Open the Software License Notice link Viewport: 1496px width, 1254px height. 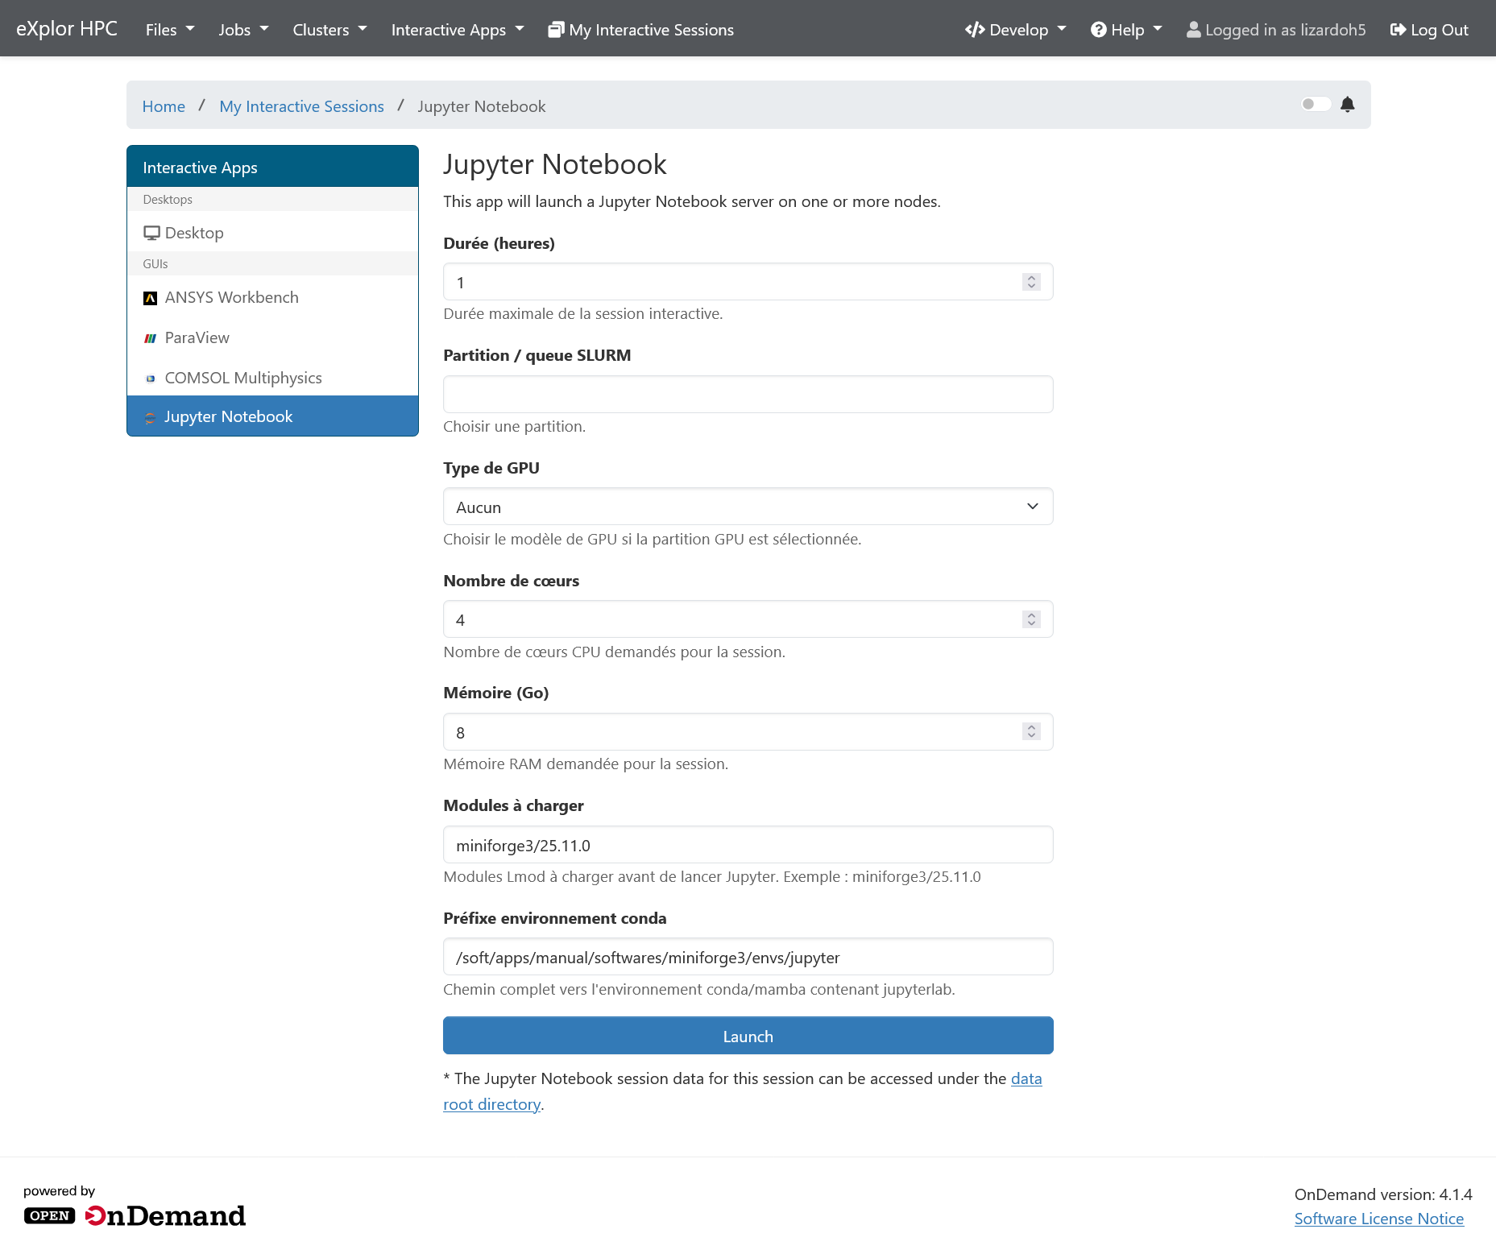tap(1378, 1219)
